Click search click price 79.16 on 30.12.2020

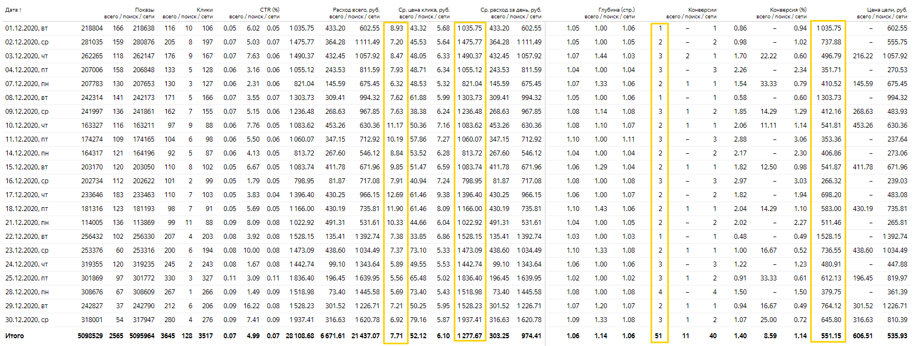pyautogui.click(x=418, y=319)
